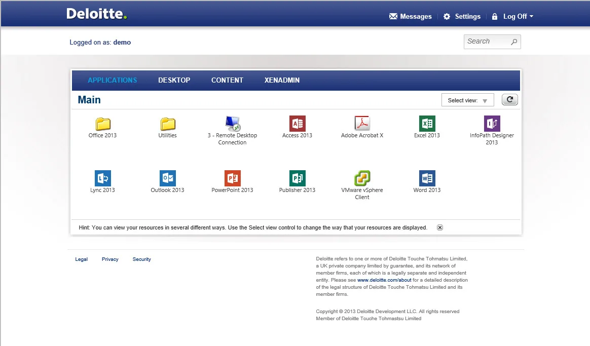Click the Deloitte logo
Image resolution: width=590 pixels, height=346 pixels.
[x=97, y=14]
